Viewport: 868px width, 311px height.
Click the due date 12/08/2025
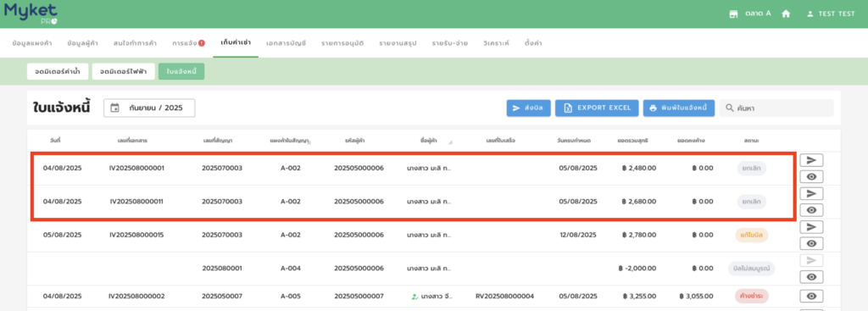click(x=578, y=235)
